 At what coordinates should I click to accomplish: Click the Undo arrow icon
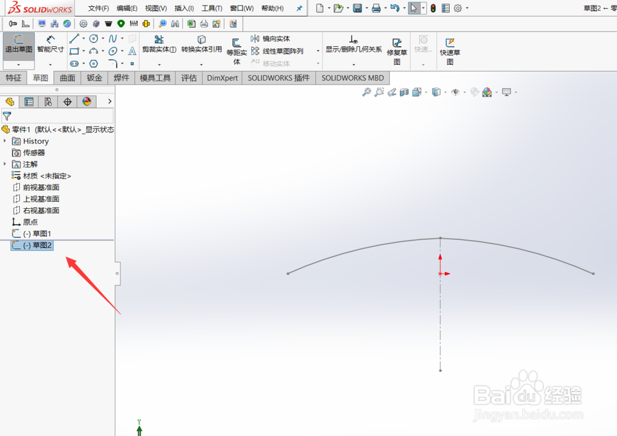pyautogui.click(x=395, y=8)
